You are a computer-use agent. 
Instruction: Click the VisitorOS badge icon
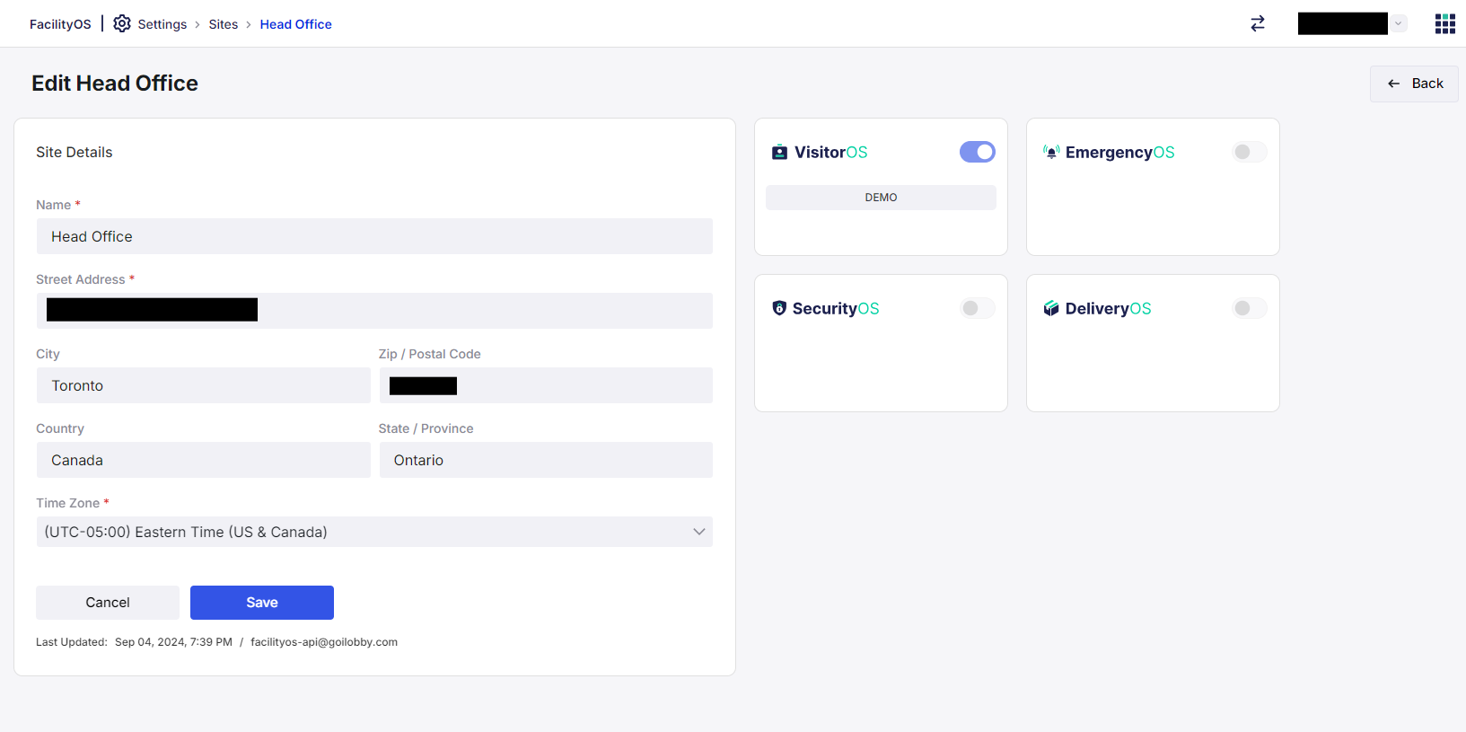pos(779,152)
